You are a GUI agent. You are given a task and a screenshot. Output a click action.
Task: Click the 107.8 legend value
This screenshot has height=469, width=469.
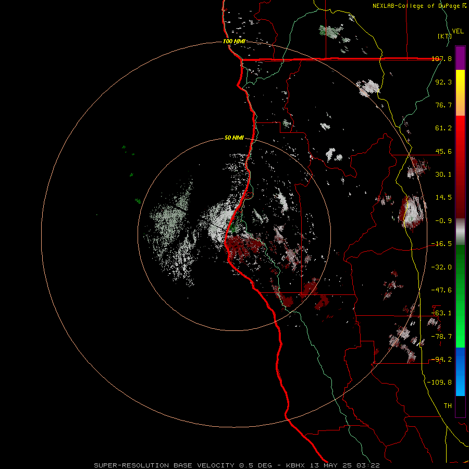[x=441, y=59]
